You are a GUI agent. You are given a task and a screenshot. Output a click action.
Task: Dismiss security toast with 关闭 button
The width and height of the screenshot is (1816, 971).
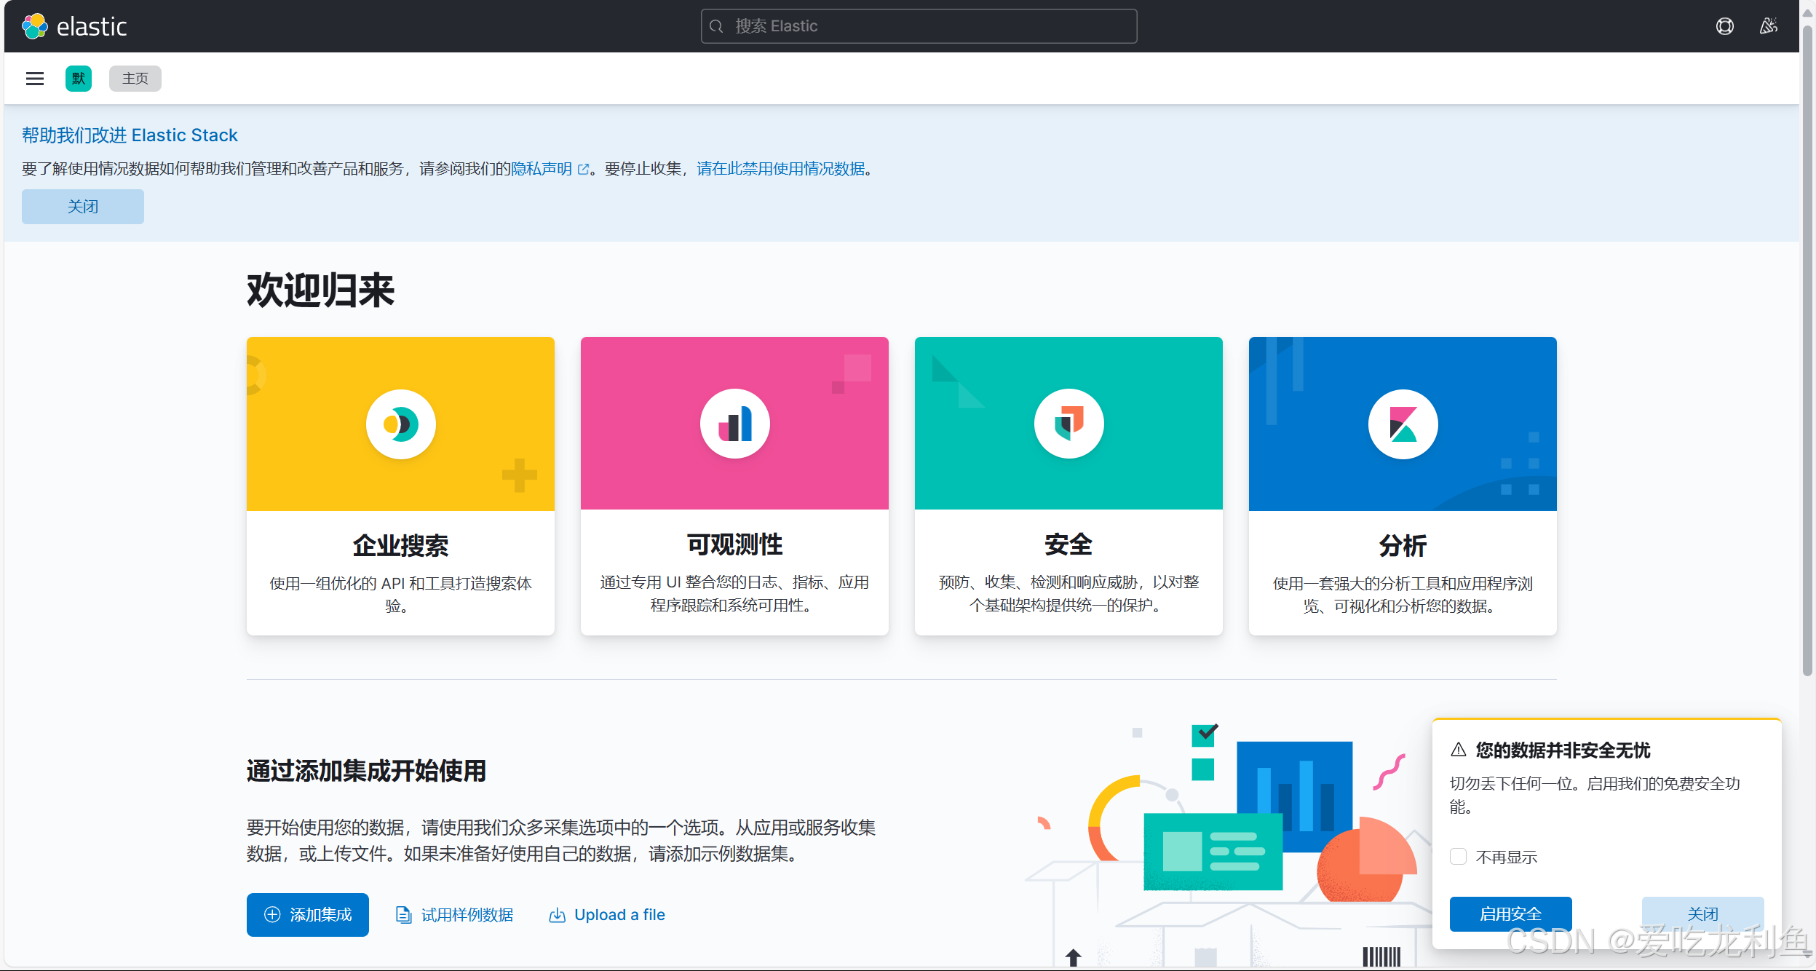1703,914
